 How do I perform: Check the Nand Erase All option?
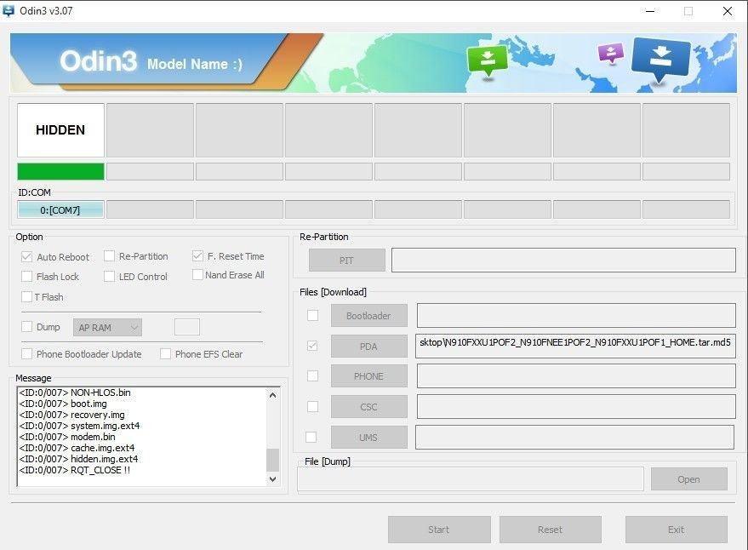pos(197,274)
